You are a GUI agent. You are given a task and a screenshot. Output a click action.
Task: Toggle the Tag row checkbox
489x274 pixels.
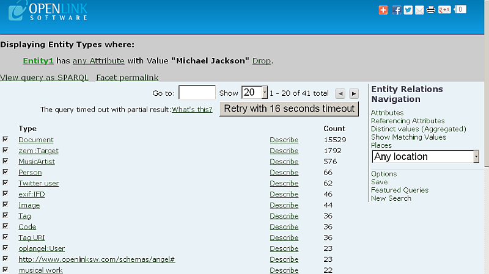(x=6, y=215)
